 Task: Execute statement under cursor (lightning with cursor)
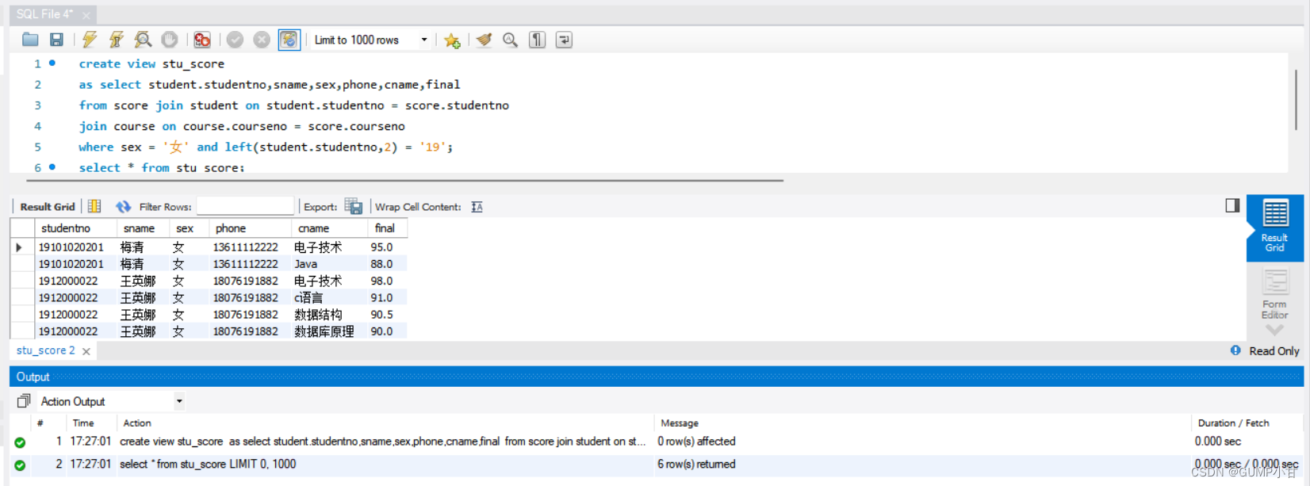pos(116,40)
